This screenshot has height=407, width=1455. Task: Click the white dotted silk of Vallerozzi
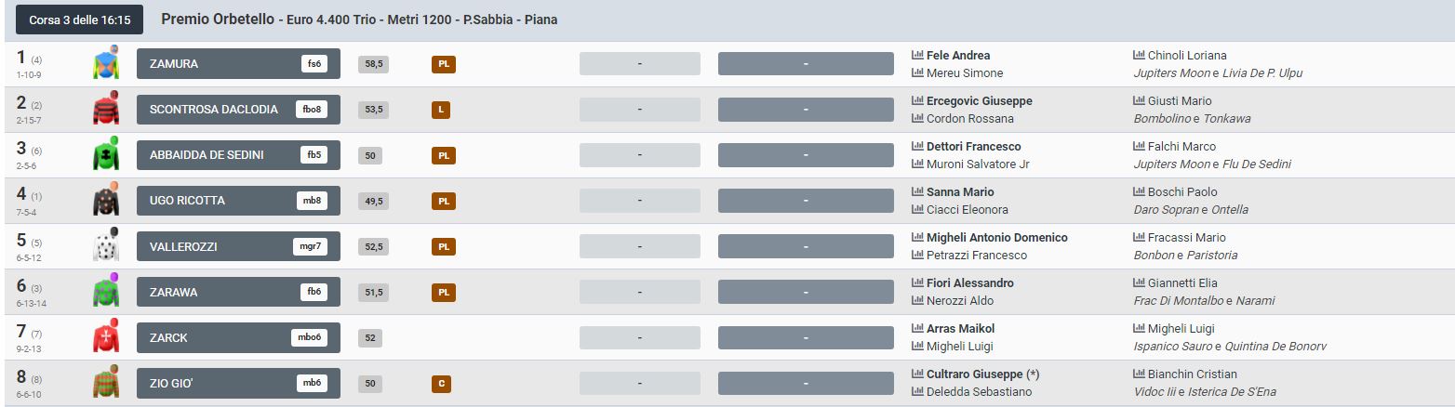pos(106,246)
